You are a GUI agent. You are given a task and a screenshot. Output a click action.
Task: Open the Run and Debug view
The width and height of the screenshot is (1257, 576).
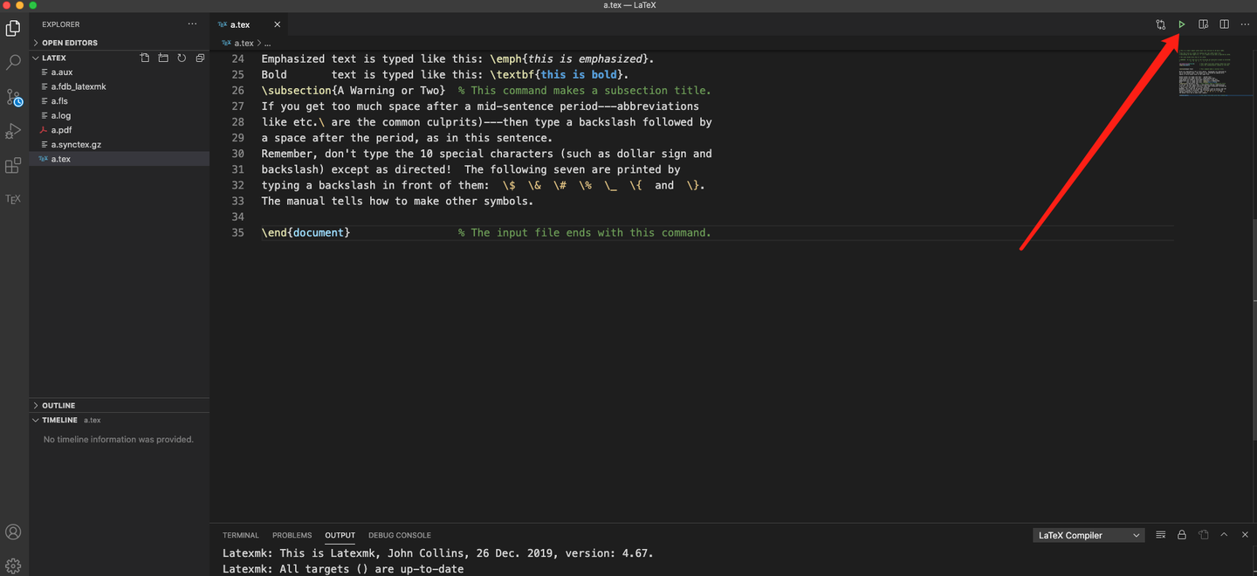click(x=13, y=132)
